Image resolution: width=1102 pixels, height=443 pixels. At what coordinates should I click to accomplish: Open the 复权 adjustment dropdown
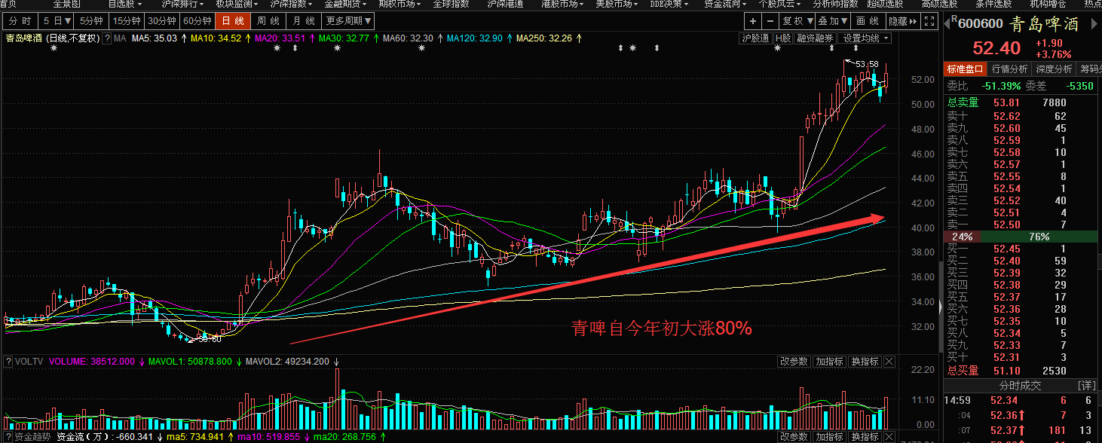coord(797,21)
